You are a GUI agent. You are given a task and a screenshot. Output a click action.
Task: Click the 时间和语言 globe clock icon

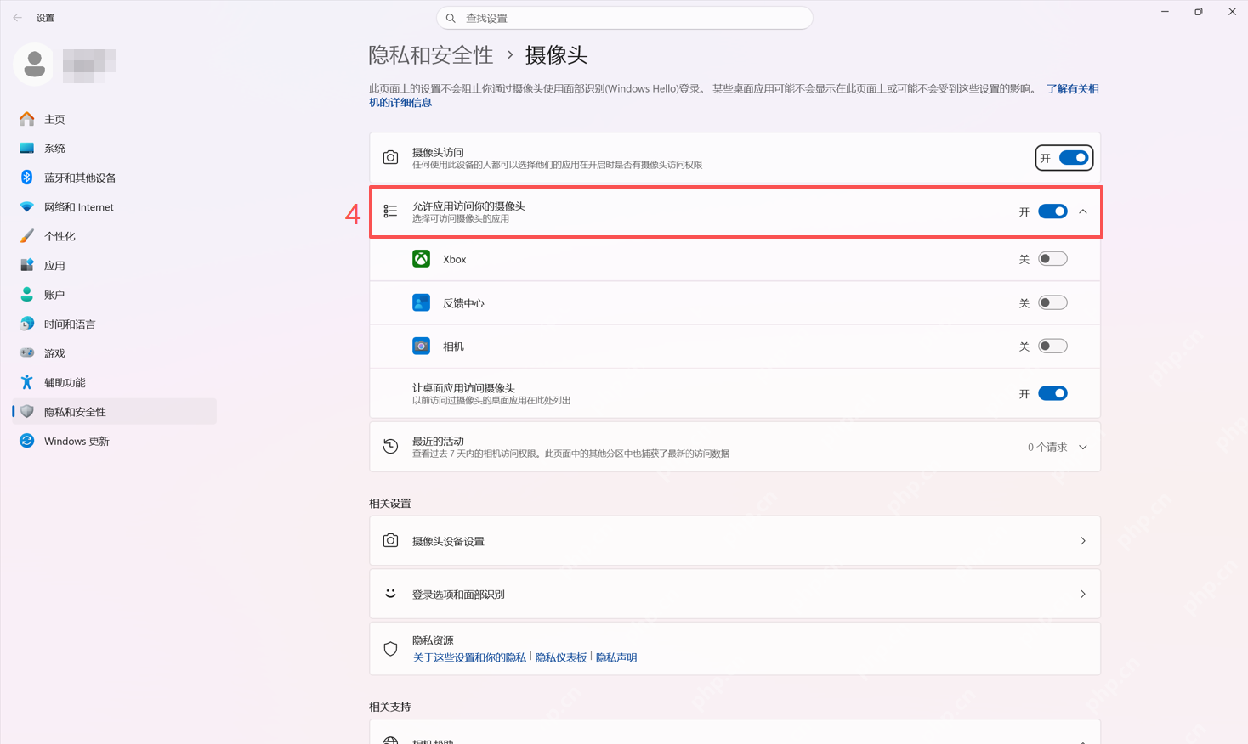(27, 324)
